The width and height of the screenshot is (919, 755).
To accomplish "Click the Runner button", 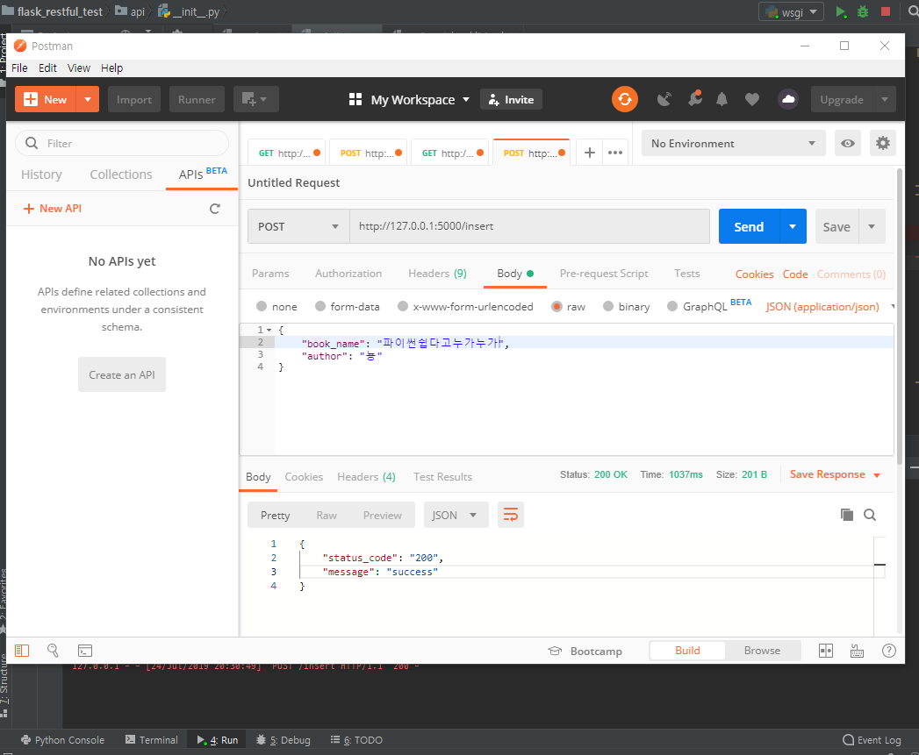I will (197, 99).
